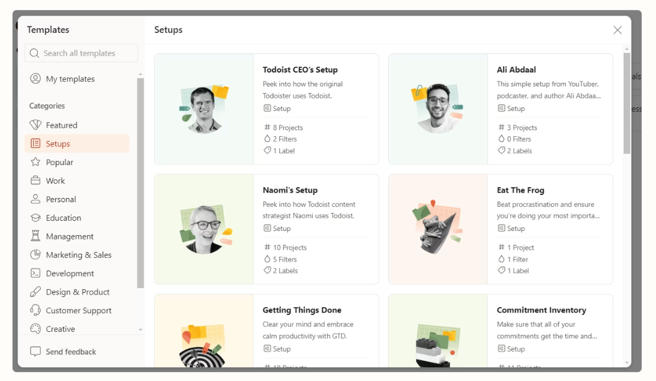Click Send feedback
Screen dimensions: 656x381
click(63, 352)
